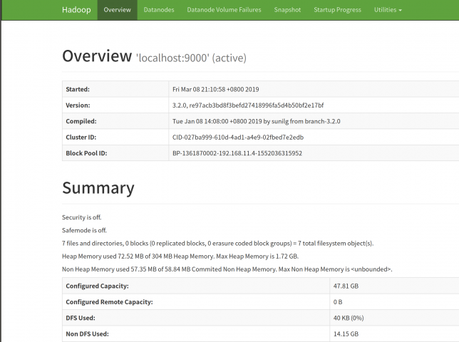Image resolution: width=459 pixels, height=342 pixels.
Task: Click the Summary section heading
Action: pos(98,187)
